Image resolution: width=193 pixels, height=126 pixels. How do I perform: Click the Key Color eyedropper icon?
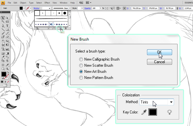click(144, 112)
